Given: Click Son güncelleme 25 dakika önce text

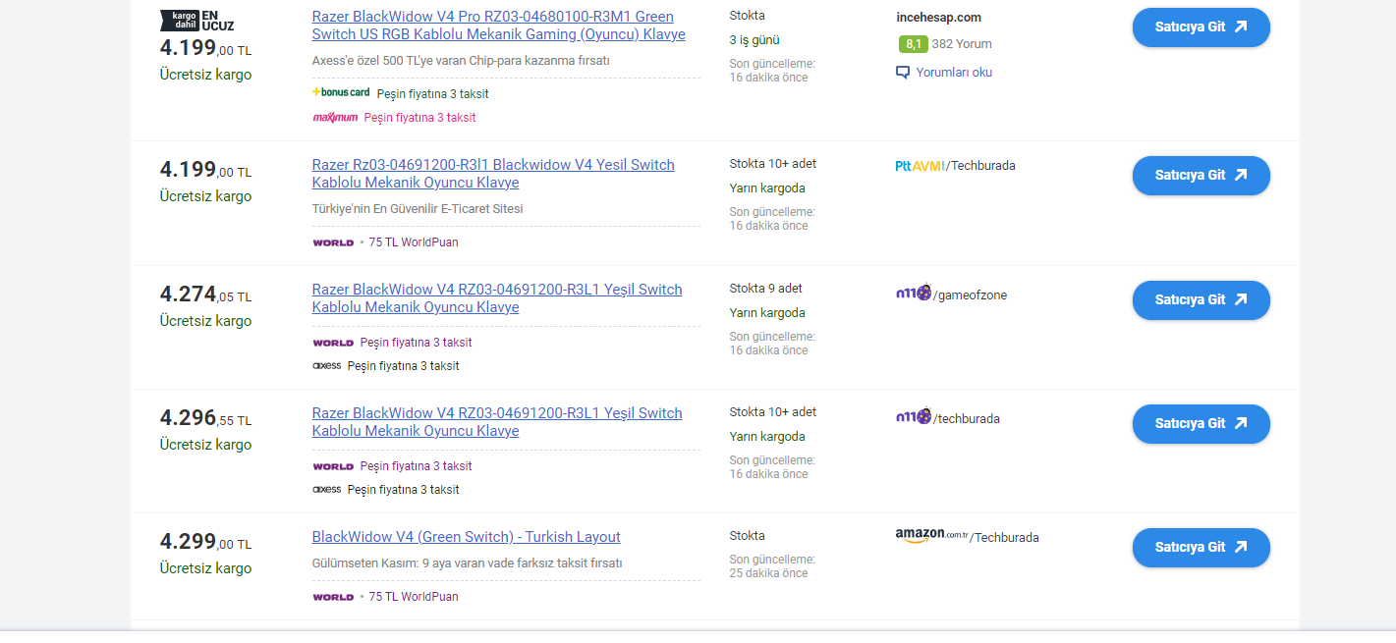Looking at the screenshot, I should (772, 566).
